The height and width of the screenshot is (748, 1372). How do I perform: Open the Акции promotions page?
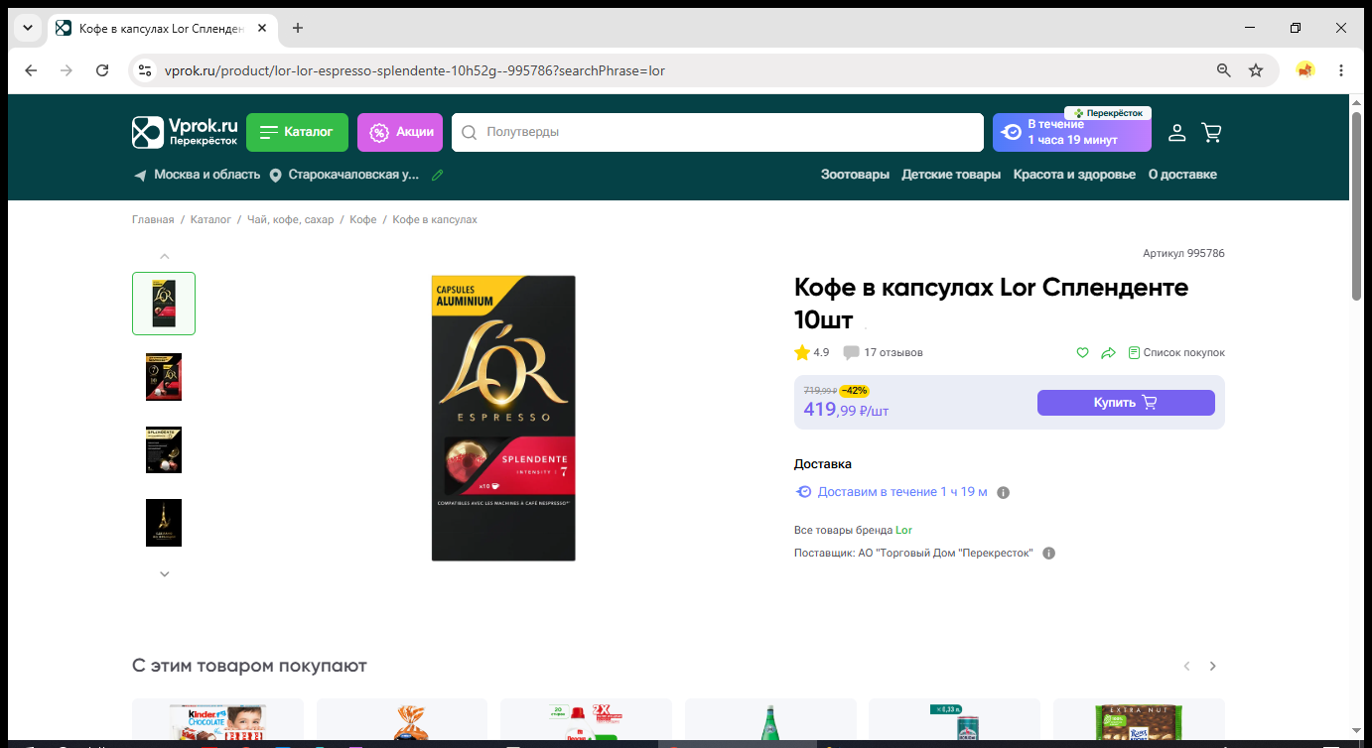point(400,132)
